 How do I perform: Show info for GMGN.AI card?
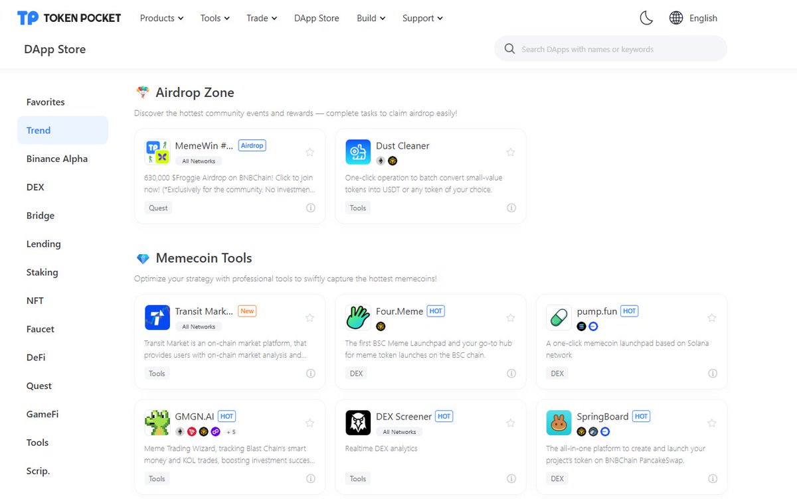pos(310,478)
